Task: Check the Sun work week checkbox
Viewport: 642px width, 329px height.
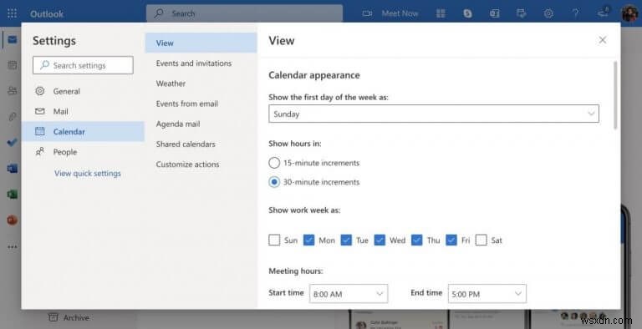Action: [x=274, y=240]
